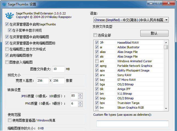Uncheck the ai Adobe Illustrator file type
Screen dimensions: 177x131
(x=97, y=47)
